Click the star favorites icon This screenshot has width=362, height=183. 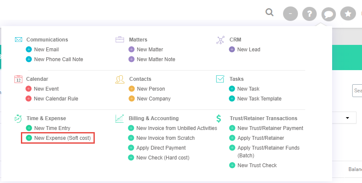pos(348,14)
